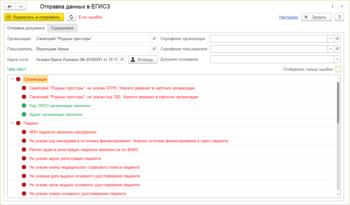Image resolution: width=350 pixels, height=205 pixels.
Task: Select 'Не указан орган выдачи' text row
Action: click(x=84, y=185)
